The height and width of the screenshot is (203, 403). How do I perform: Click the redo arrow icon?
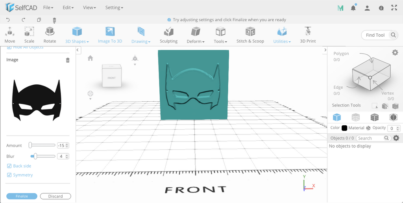tap(23, 20)
